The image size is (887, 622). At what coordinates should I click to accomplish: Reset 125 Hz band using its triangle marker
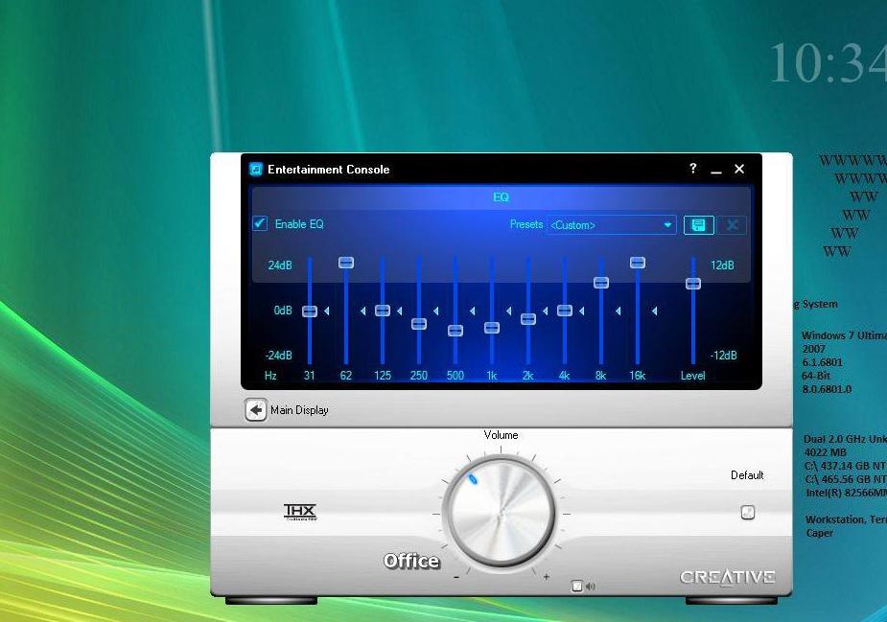click(x=399, y=311)
